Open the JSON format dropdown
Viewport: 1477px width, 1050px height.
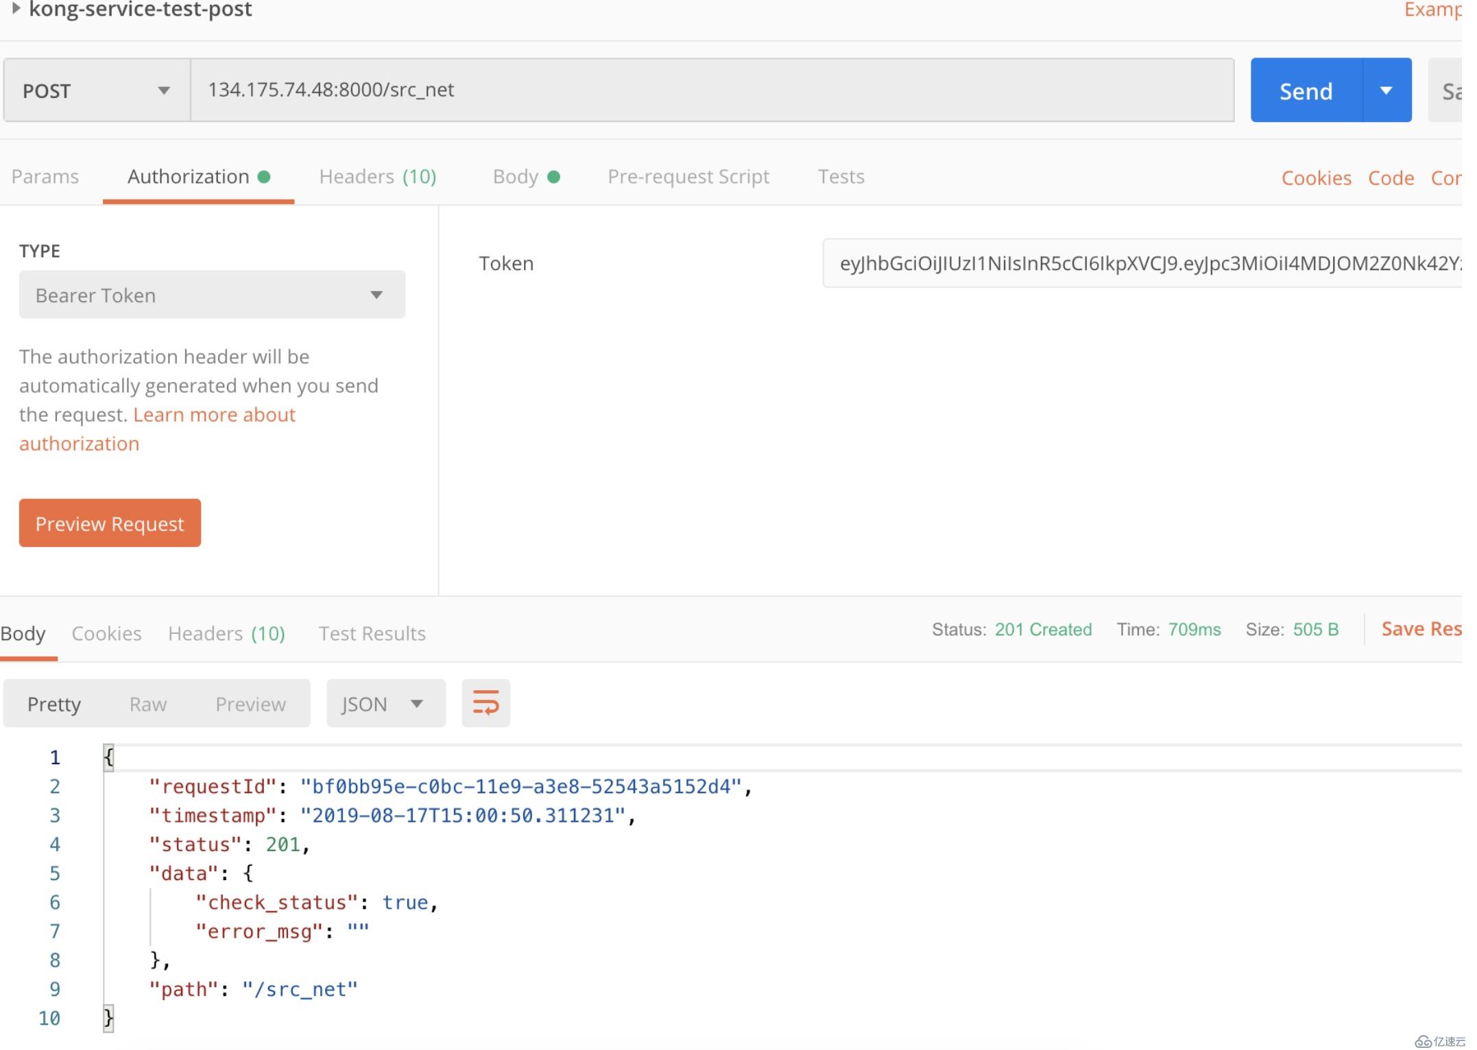point(385,703)
